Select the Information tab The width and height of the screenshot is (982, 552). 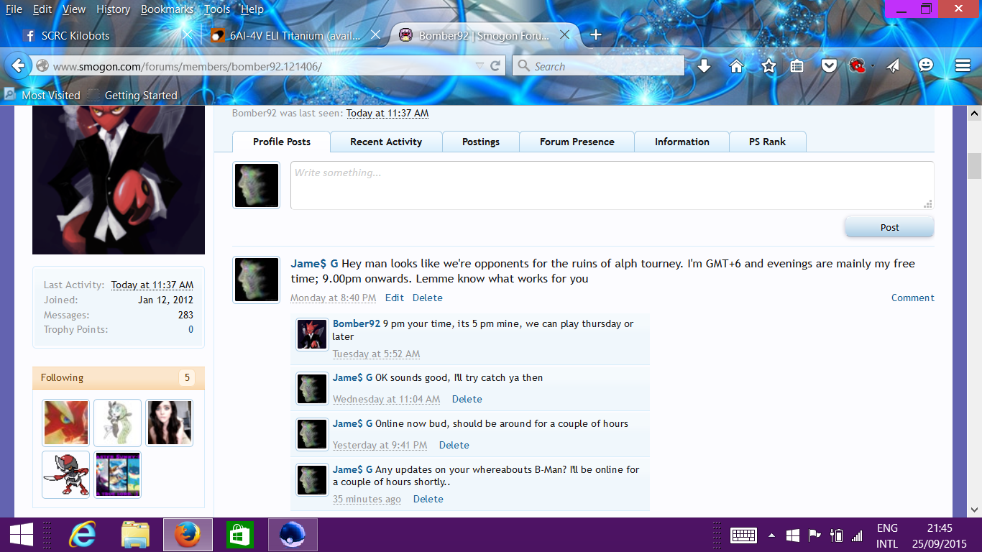coord(682,142)
